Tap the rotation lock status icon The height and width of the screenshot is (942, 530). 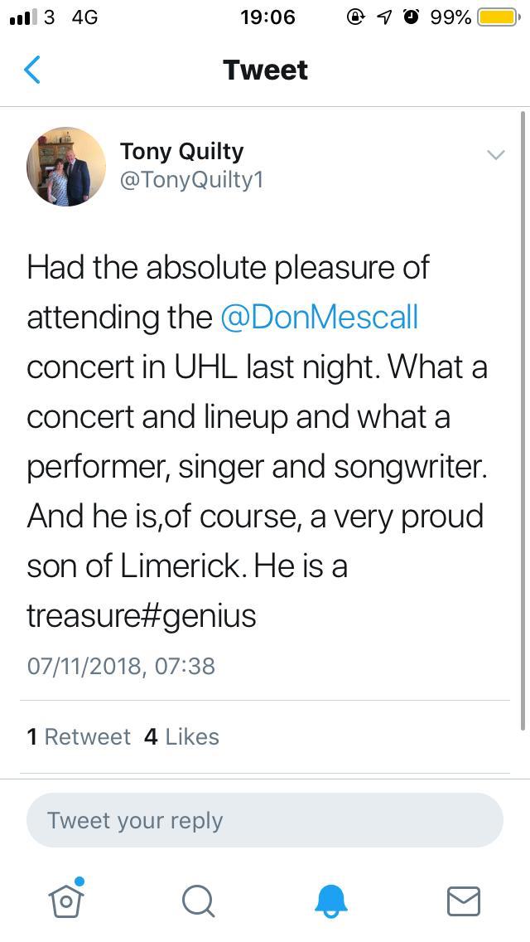tap(356, 17)
